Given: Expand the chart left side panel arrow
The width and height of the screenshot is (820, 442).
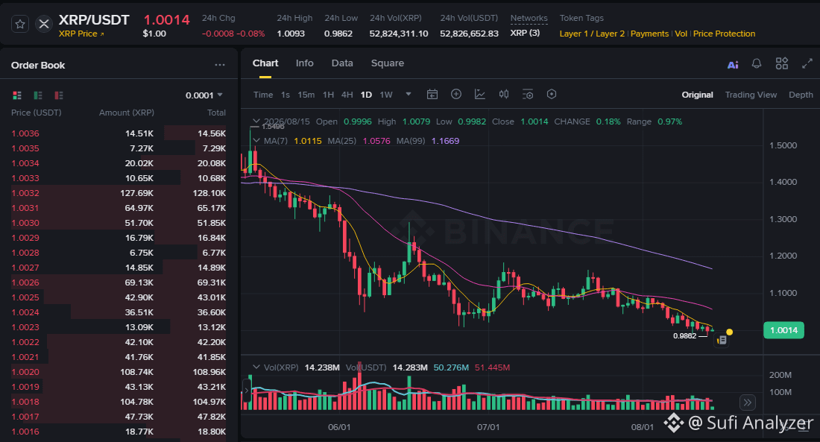Looking at the screenshot, I should tap(246, 391).
